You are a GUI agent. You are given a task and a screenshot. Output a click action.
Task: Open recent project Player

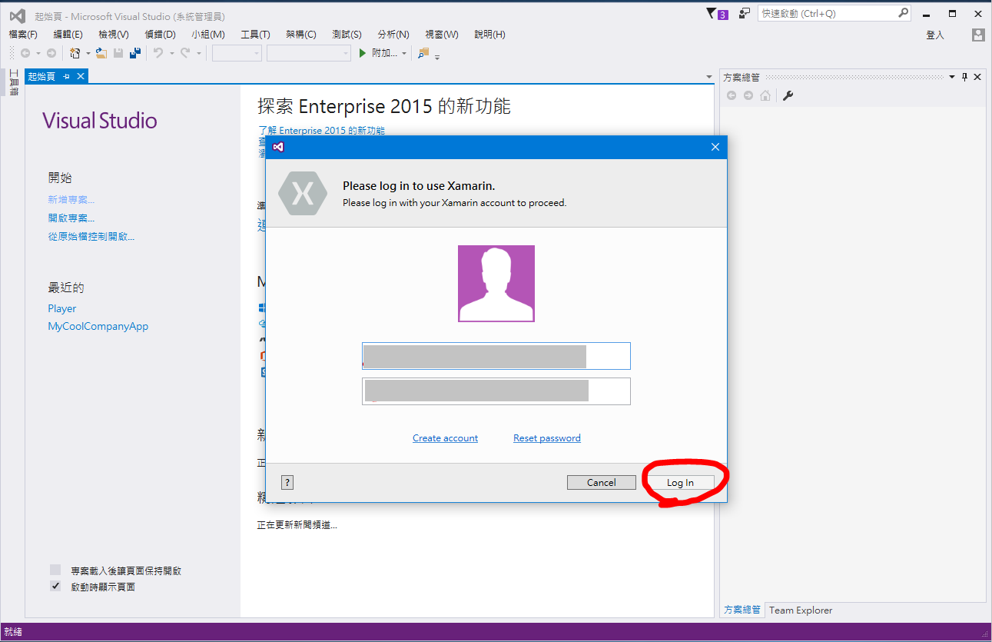[x=62, y=308]
